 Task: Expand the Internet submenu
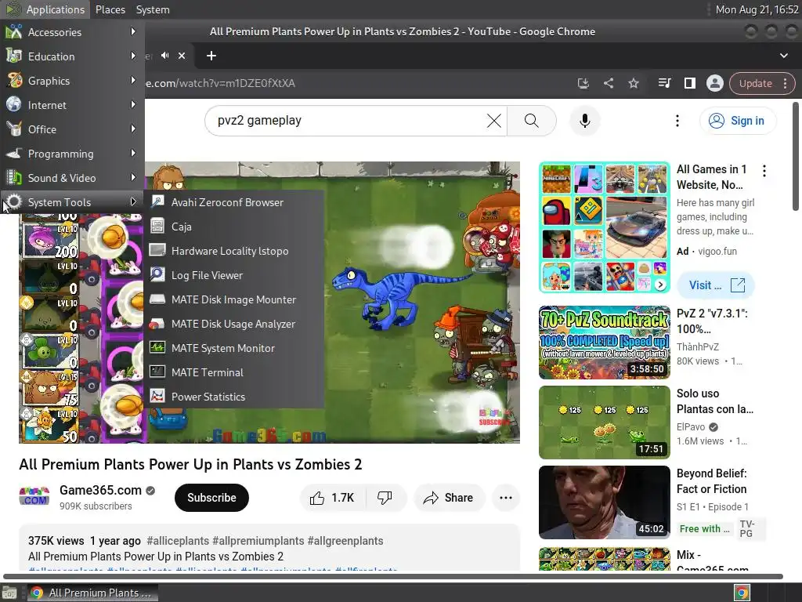[72, 105]
